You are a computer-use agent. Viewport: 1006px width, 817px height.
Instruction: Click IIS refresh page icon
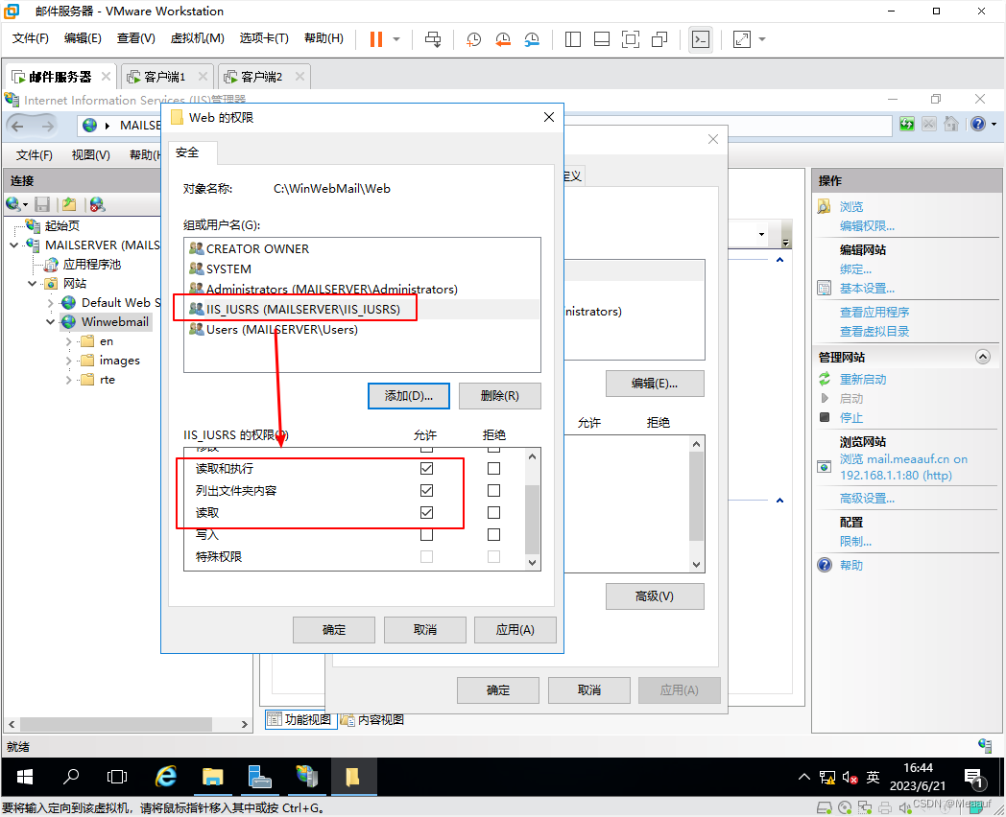point(906,124)
